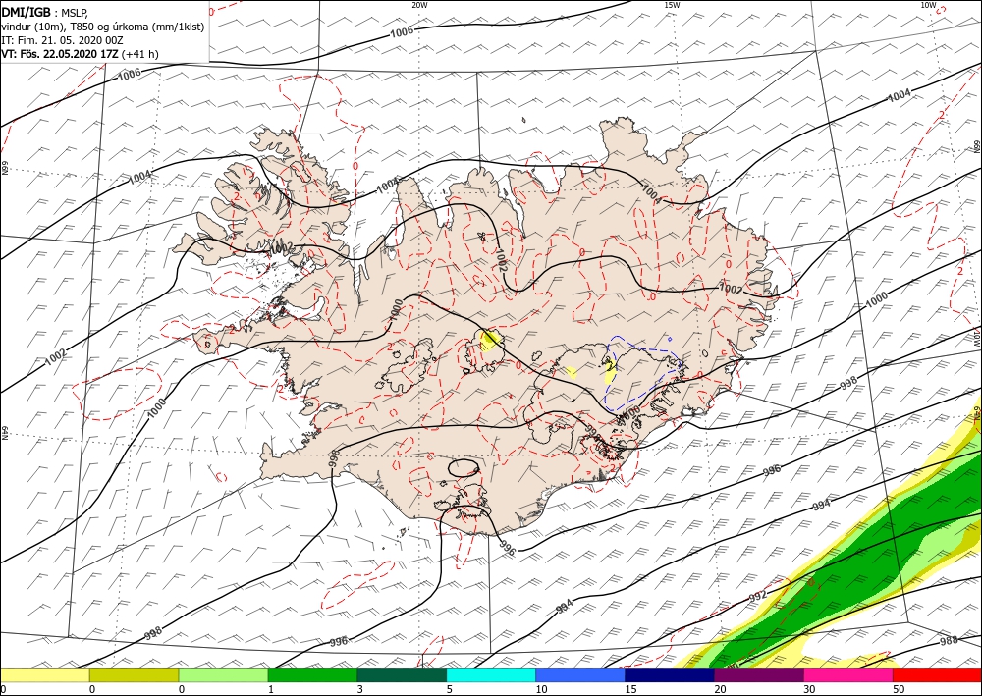The width and height of the screenshot is (982, 696).
Task: Click the "66N" latitude label on left edge
Action: click(4, 169)
